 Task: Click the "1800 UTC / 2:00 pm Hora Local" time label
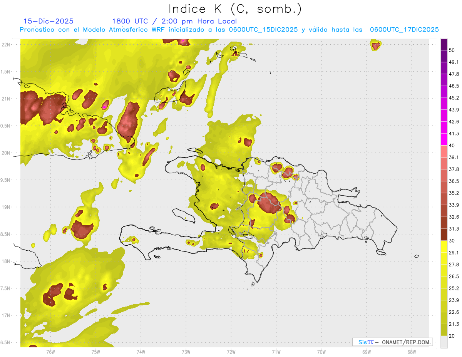pyautogui.click(x=174, y=21)
